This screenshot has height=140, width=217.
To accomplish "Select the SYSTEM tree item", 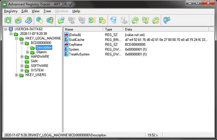I will 37,70.
